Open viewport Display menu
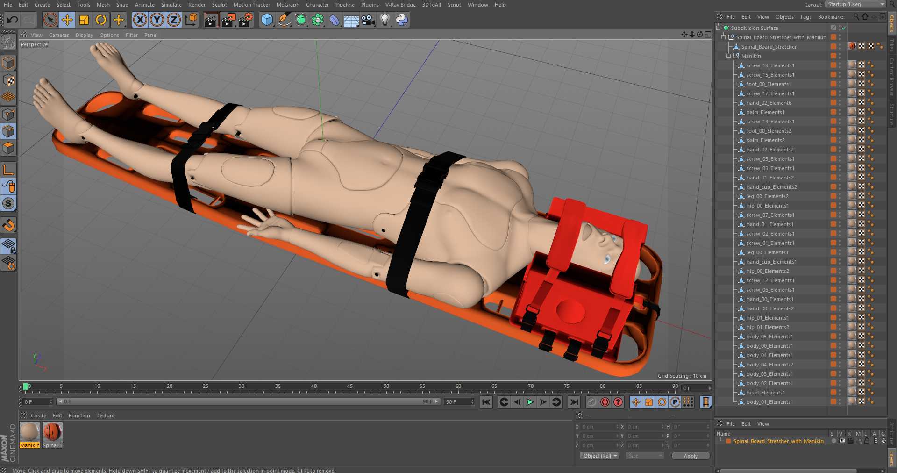Screen dimensions: 897x473 84,35
